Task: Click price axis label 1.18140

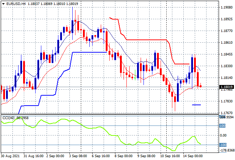Action: pos(226,78)
